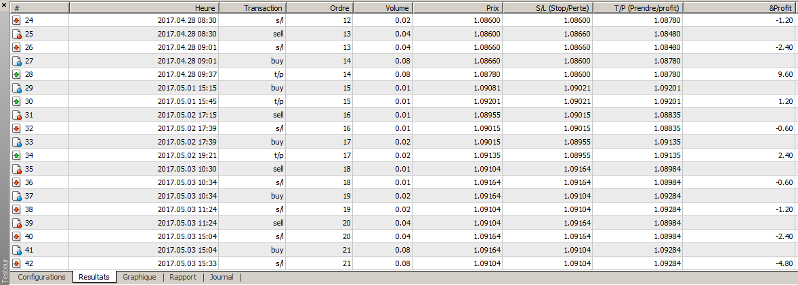798x285 pixels.
Task: Click the take-profit icon on row 28
Action: (x=16, y=74)
